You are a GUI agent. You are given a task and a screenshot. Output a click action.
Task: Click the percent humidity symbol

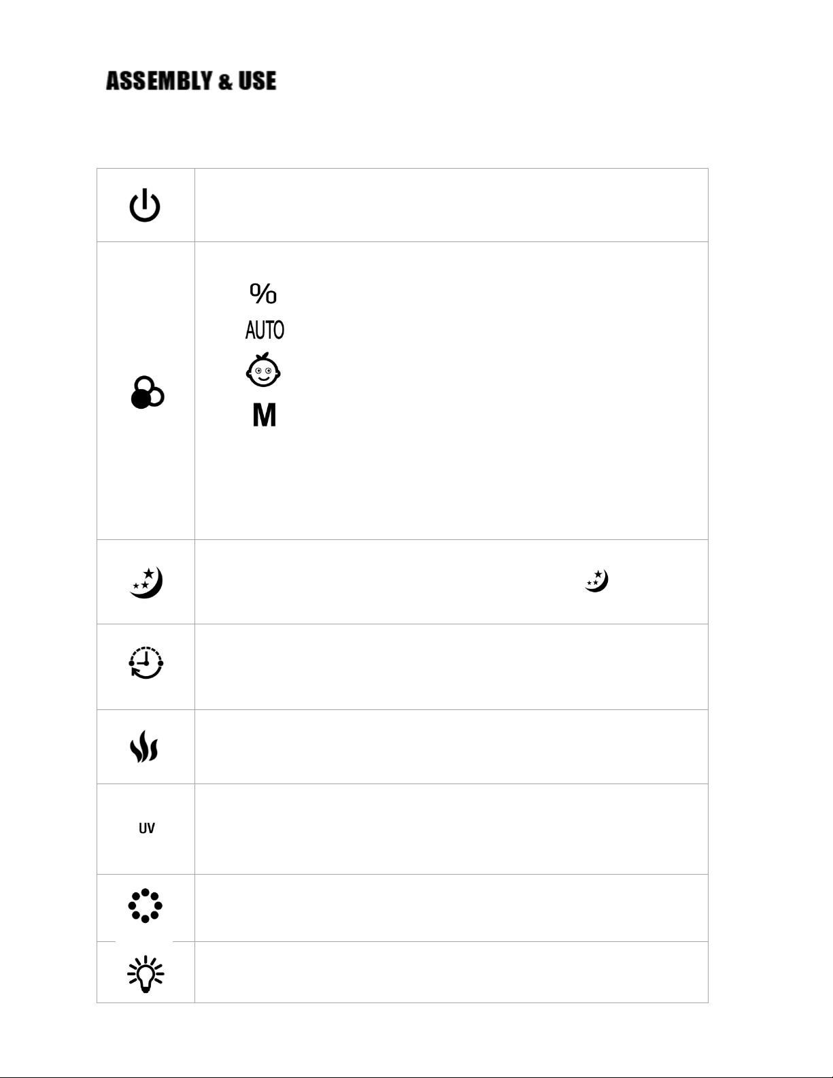[263, 293]
